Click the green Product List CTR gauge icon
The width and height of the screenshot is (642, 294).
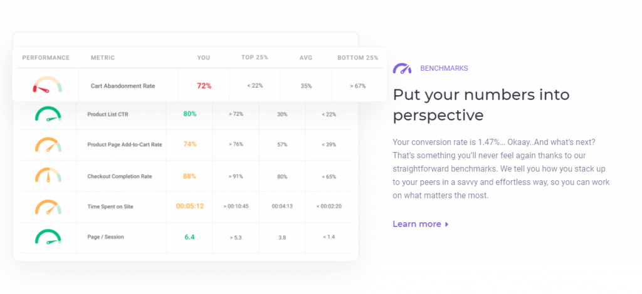(x=48, y=114)
